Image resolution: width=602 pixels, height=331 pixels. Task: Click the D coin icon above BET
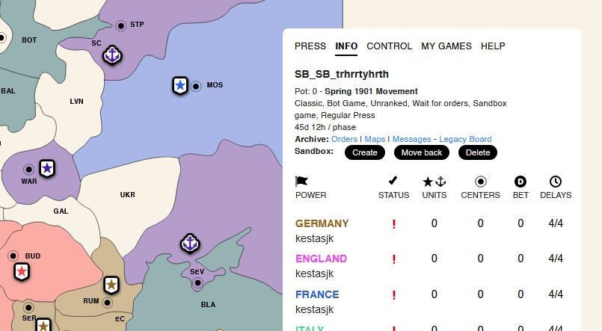(x=520, y=182)
